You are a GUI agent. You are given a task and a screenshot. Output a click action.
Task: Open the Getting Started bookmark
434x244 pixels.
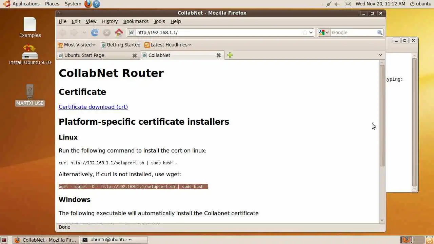pyautogui.click(x=120, y=45)
